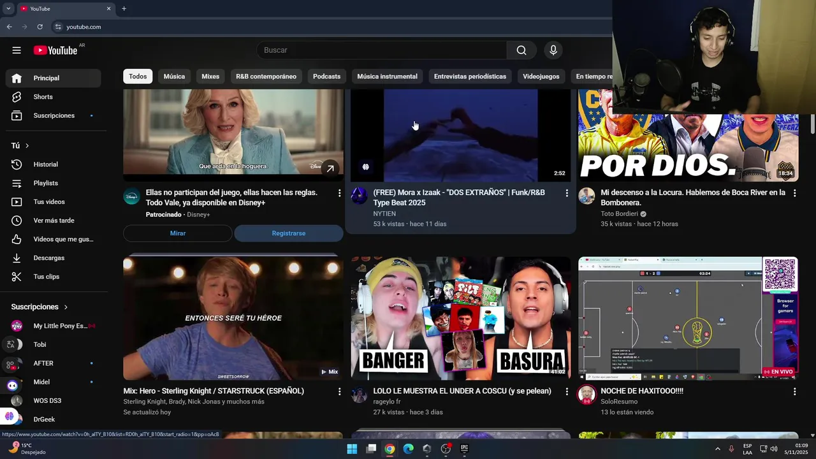The width and height of the screenshot is (816, 459).
Task: Open Historial in sidebar
Action: pyautogui.click(x=54, y=164)
